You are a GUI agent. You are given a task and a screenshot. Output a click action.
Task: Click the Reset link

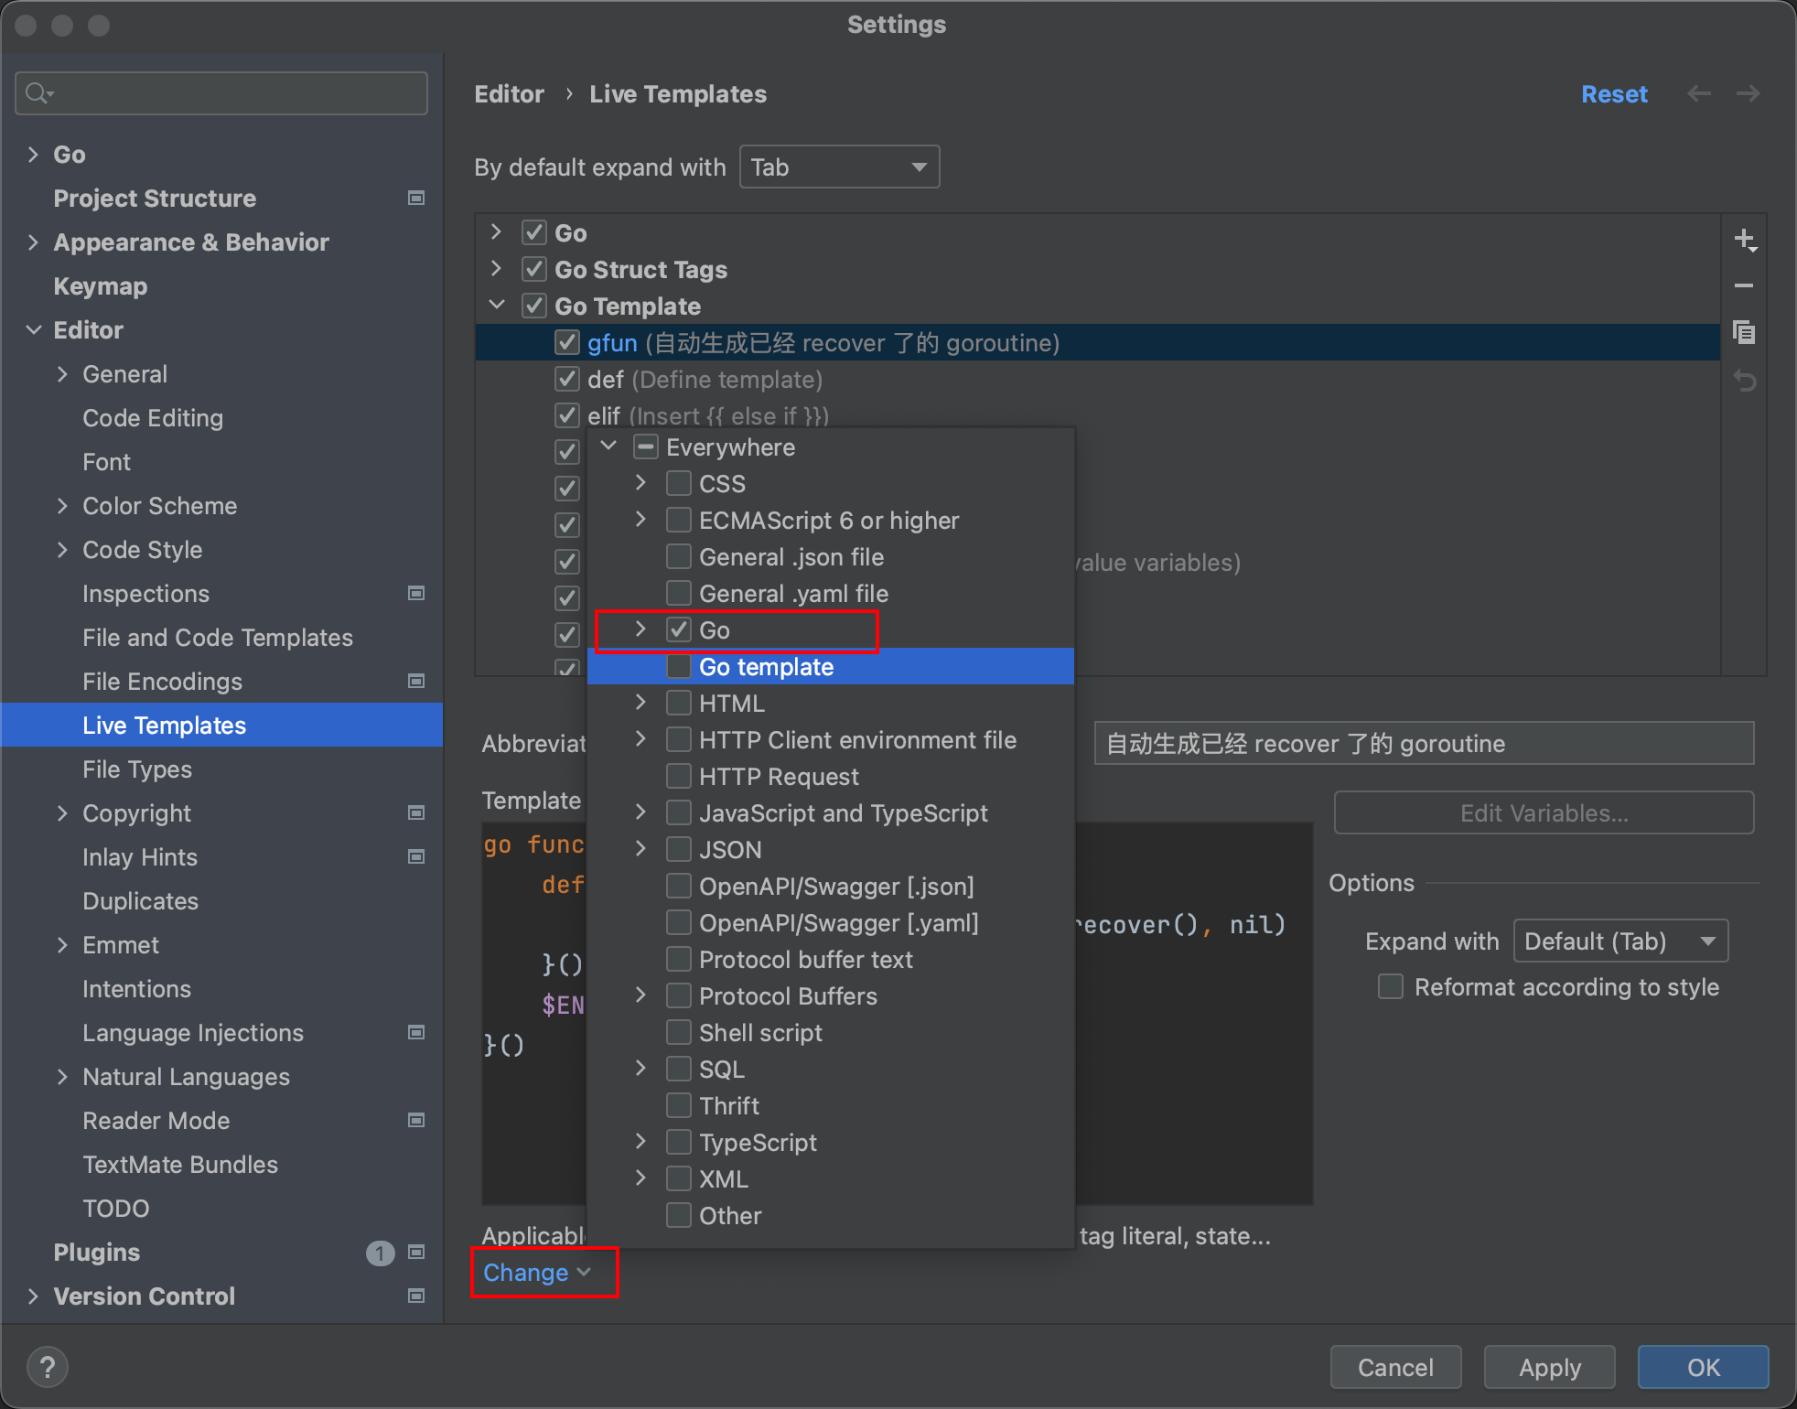click(x=1614, y=93)
